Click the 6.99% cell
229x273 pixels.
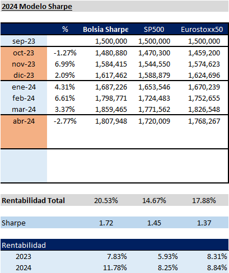(65, 64)
